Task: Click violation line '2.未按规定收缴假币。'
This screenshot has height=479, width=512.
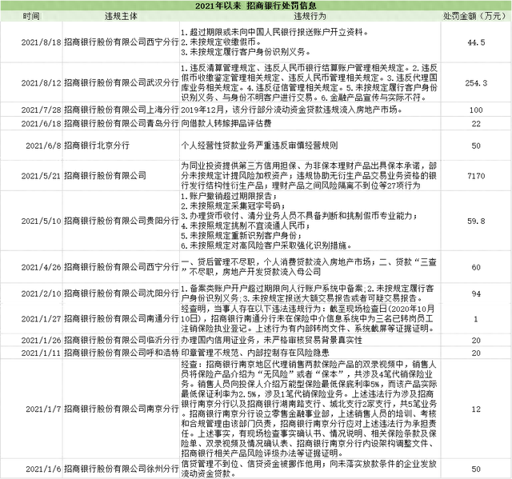Action: tap(222, 42)
